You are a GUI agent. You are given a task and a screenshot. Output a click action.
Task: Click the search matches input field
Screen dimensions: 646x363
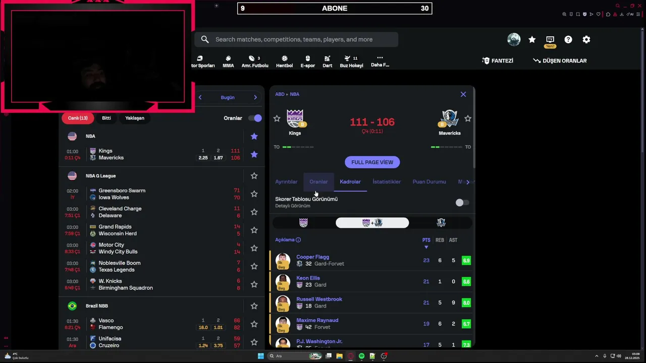coord(296,39)
